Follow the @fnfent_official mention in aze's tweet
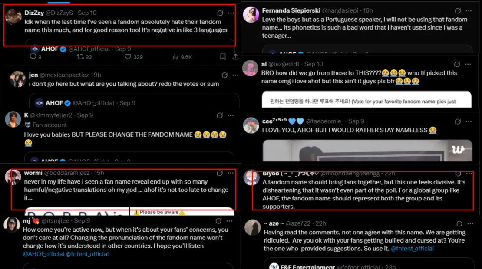The width and height of the screenshot is (482, 269). [x=412, y=249]
